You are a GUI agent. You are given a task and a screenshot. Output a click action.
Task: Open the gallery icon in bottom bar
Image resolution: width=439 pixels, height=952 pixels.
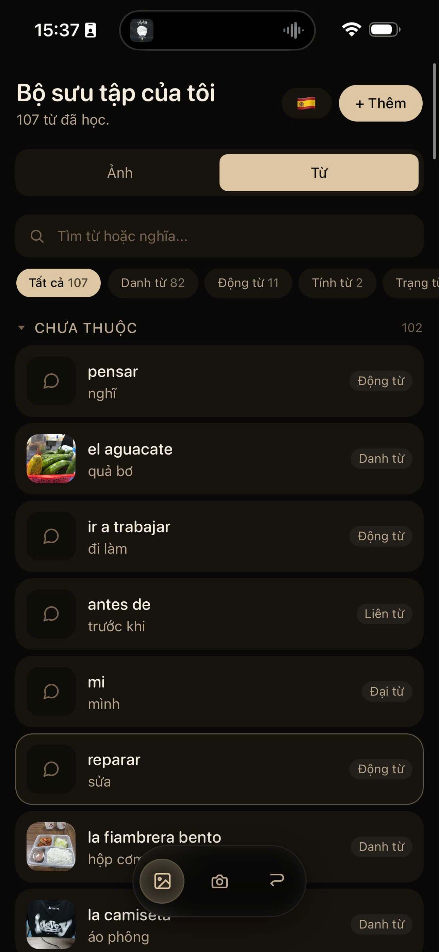[162, 881]
